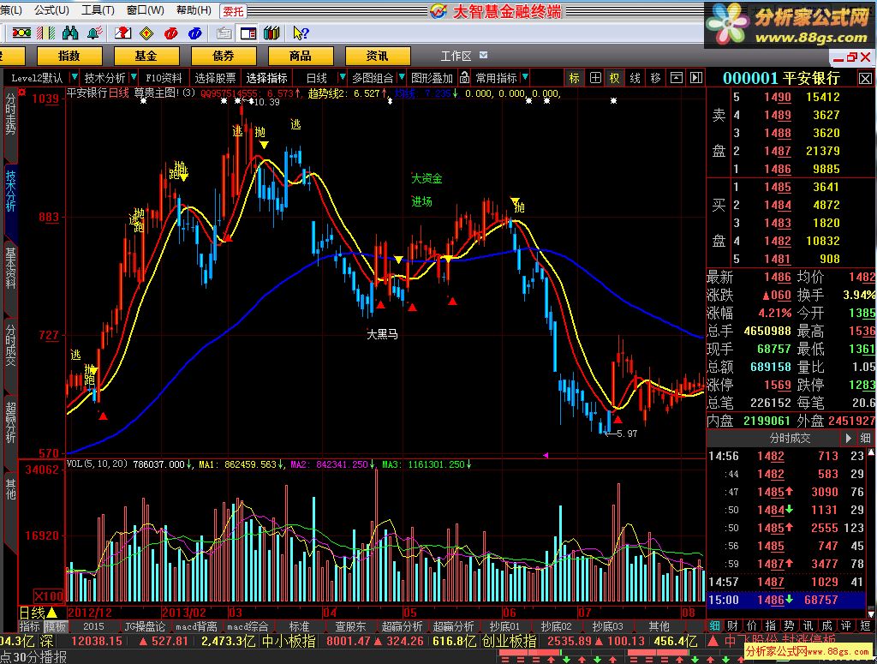Open the alarm bell alert tool
Screen dimensions: 877x664
94,33
